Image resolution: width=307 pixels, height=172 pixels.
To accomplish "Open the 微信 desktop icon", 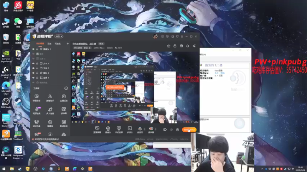I will click(18, 23).
